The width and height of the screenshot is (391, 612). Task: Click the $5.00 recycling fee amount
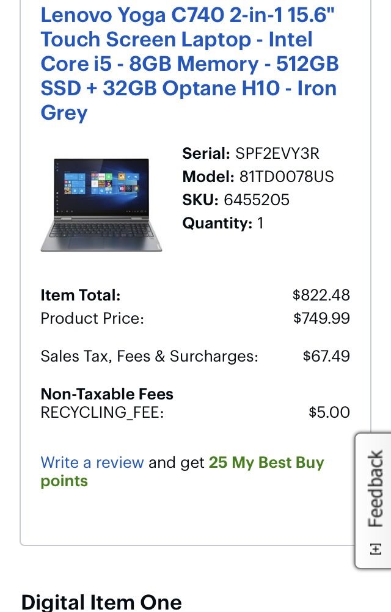[x=329, y=412]
